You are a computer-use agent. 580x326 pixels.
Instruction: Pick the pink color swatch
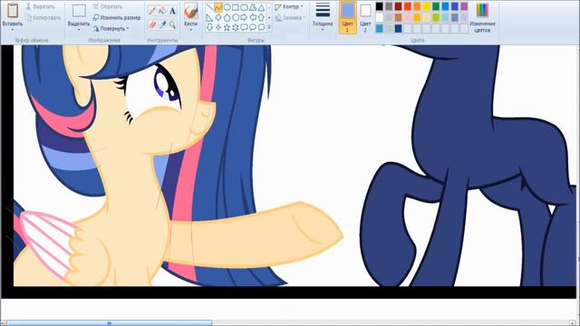coord(407,17)
